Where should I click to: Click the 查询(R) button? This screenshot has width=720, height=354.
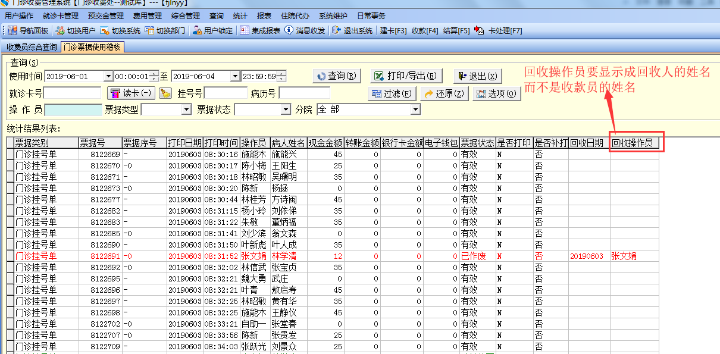[337, 76]
